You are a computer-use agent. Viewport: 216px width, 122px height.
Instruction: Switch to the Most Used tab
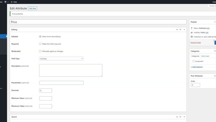point(205,56)
